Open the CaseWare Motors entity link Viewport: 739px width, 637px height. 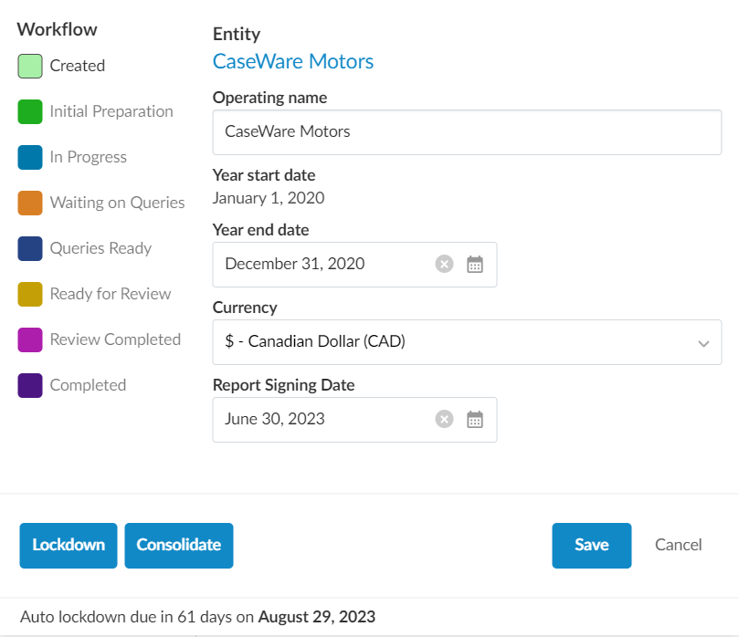(293, 62)
